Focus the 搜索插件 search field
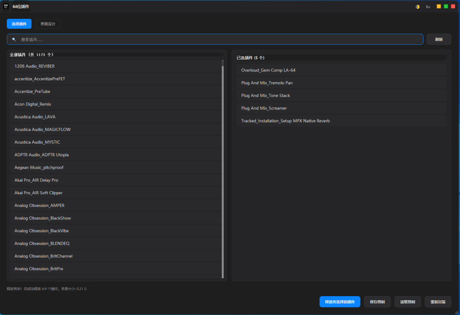 click(x=215, y=39)
